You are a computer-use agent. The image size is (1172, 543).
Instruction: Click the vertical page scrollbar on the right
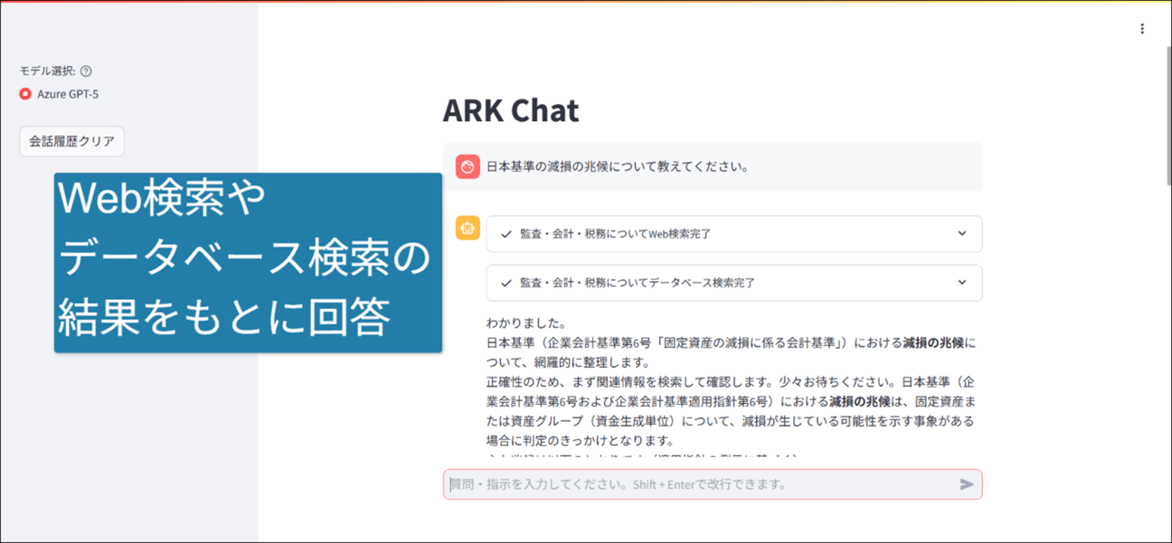(1166, 117)
